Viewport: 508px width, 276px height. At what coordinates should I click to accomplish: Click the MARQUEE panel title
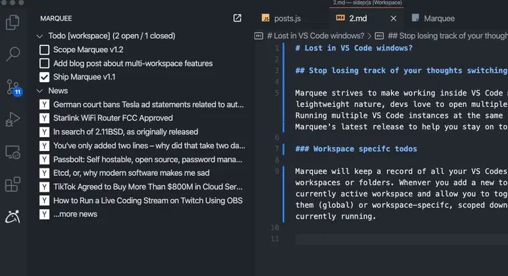[x=56, y=19]
